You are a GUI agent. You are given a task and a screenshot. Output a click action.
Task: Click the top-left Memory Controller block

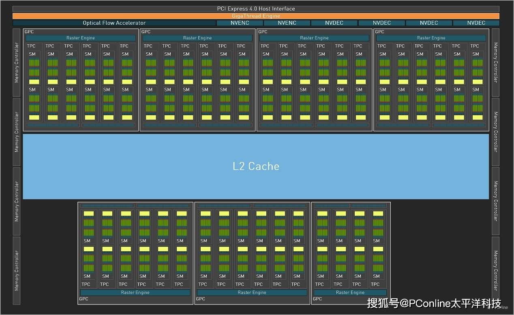[x=17, y=62]
